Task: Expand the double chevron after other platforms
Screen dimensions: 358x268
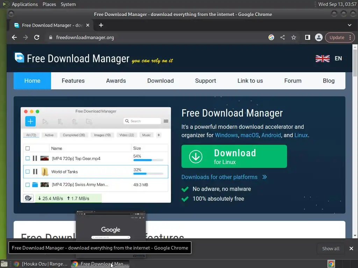Action: coord(264,177)
